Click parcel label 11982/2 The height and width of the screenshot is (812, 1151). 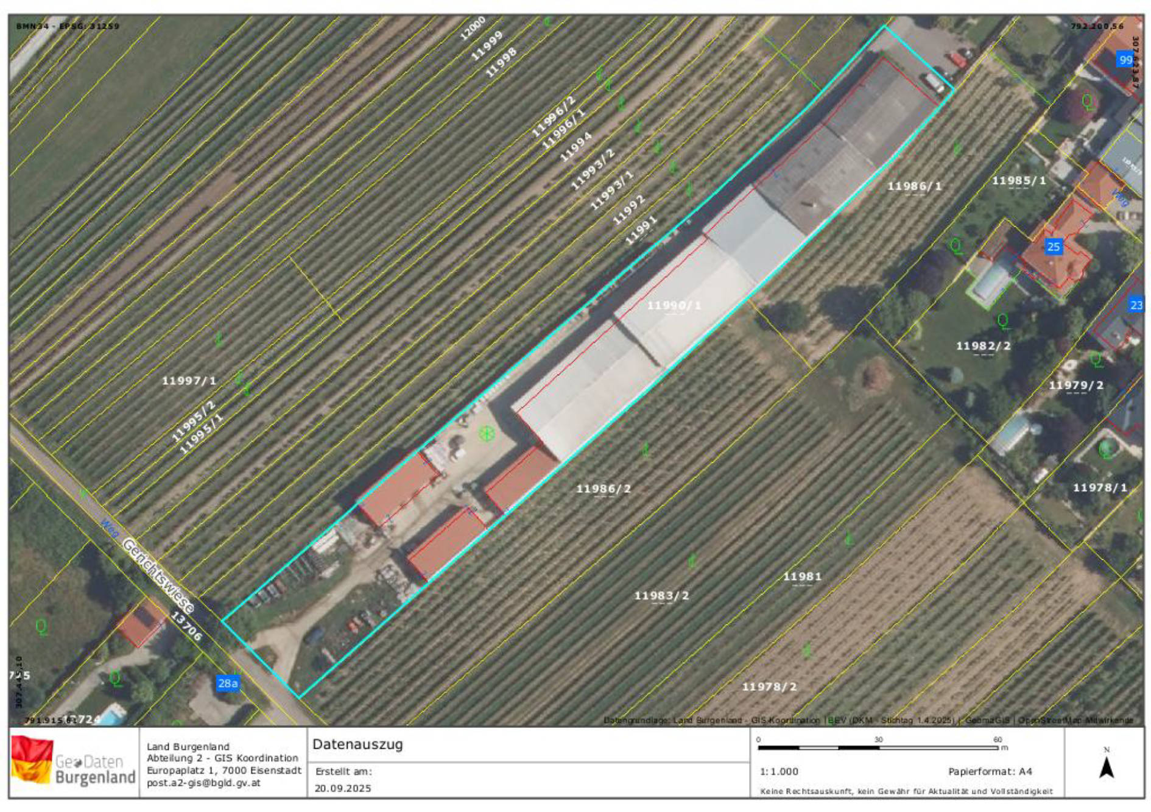983,345
